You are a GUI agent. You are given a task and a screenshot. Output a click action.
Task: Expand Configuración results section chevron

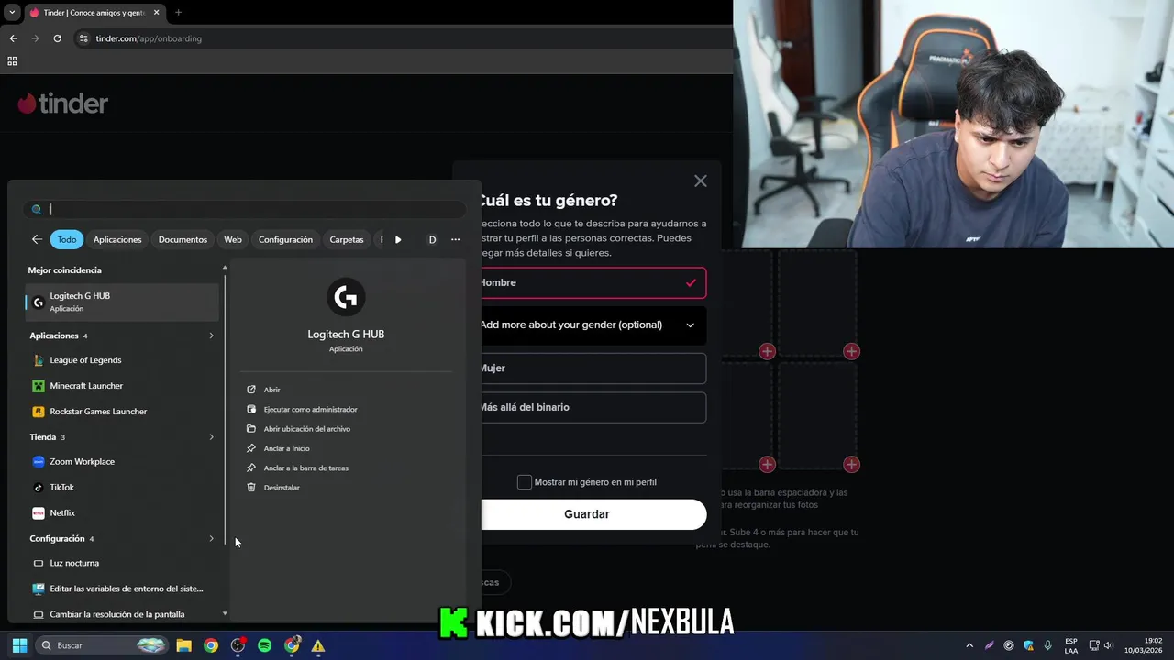pyautogui.click(x=211, y=539)
